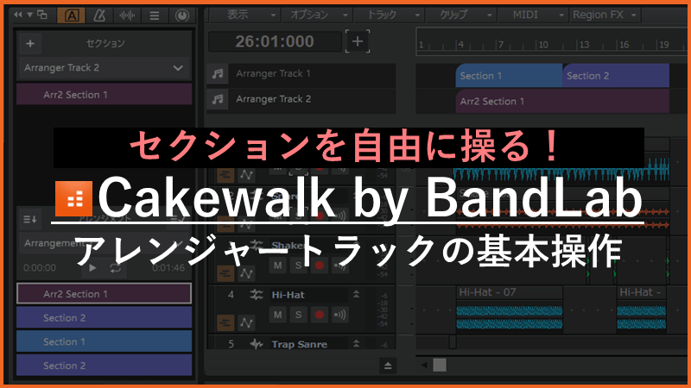The height and width of the screenshot is (388, 691).
Task: Open the tempo inspector metronome icon
Action: (x=99, y=16)
